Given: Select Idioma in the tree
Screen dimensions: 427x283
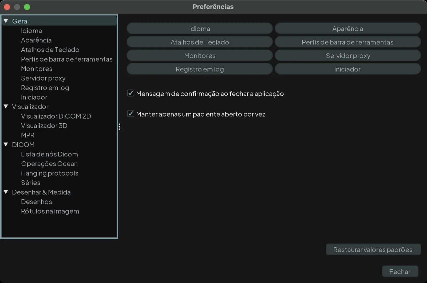Looking at the screenshot, I should [x=31, y=31].
